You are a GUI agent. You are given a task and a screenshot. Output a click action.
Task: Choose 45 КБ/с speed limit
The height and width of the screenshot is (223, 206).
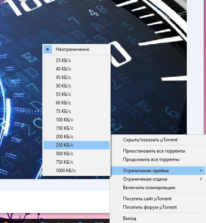click(x=76, y=77)
